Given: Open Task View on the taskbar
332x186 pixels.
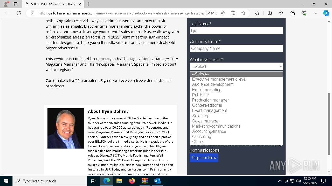Looking at the screenshot, I should coord(93,181).
